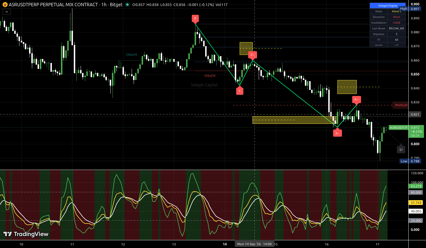
Task: Open the TradingView logo
Action: [x=26, y=234]
